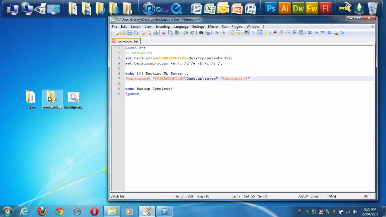Open the Window menu
386x217 pixels.
[x=253, y=27]
